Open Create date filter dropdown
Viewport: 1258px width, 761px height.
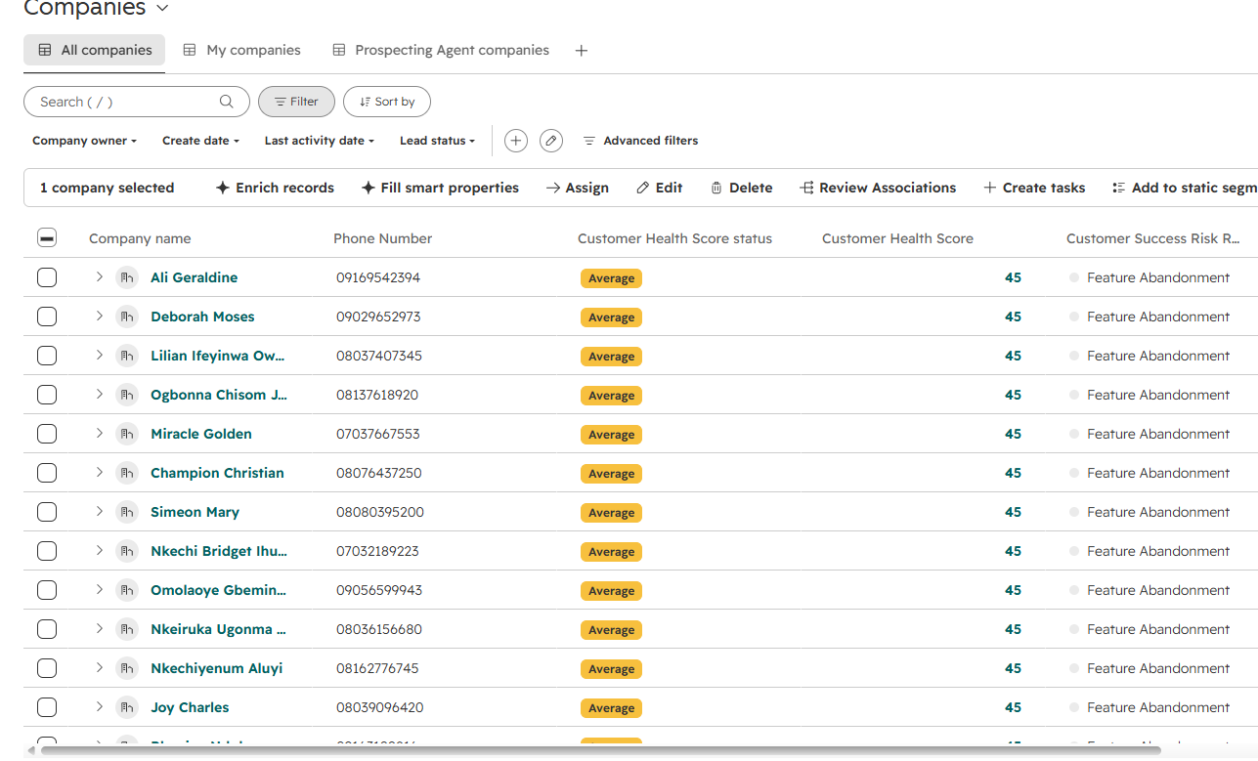(x=200, y=141)
